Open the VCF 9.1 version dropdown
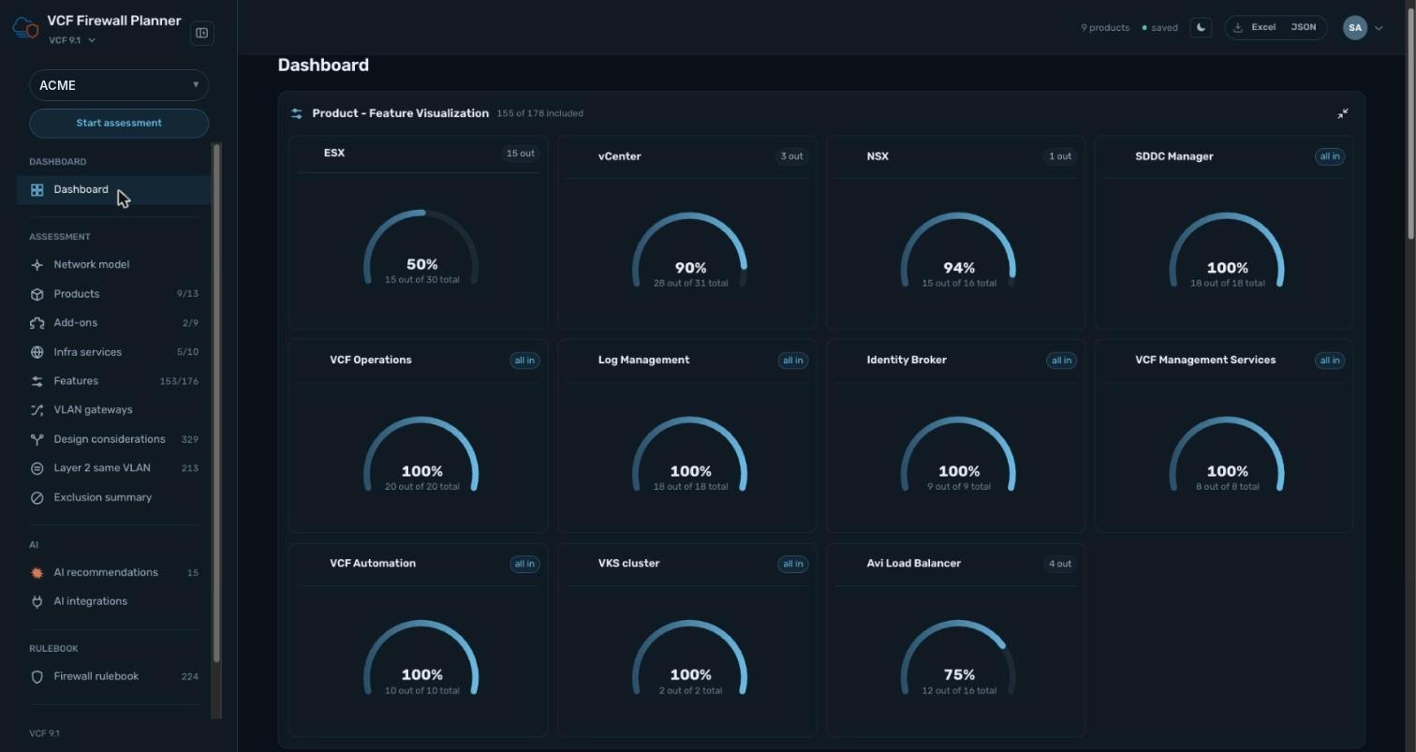1416x752 pixels. (x=72, y=40)
